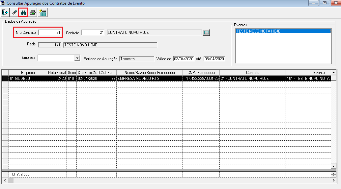Click the Até date field 08/04/2020

(214, 59)
